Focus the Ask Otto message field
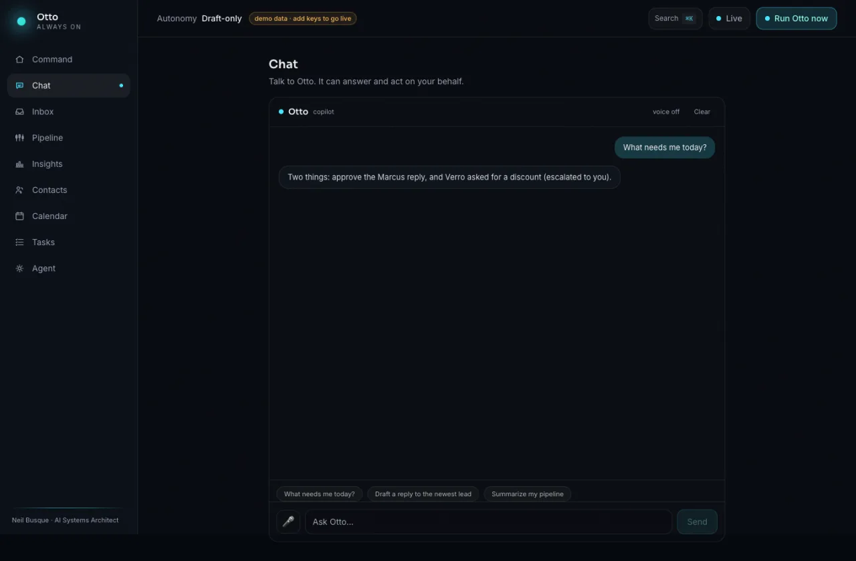 (489, 522)
